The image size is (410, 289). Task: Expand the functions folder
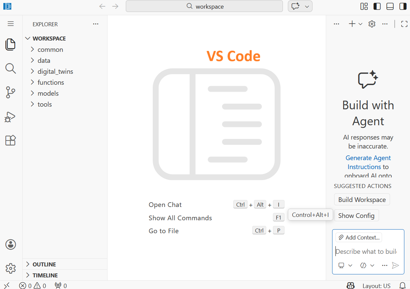coord(65,82)
